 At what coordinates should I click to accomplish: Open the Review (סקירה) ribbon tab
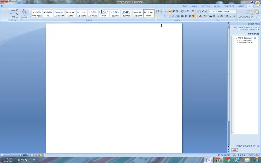coord(194,6)
